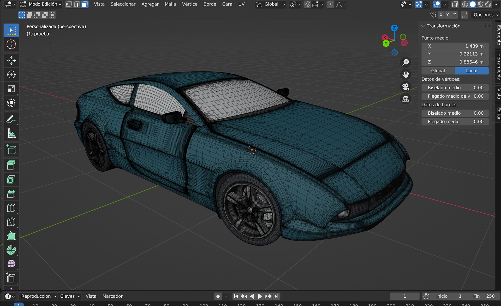The height and width of the screenshot is (306, 501).
Task: Collapse the Transformación panel
Action: 423,26
